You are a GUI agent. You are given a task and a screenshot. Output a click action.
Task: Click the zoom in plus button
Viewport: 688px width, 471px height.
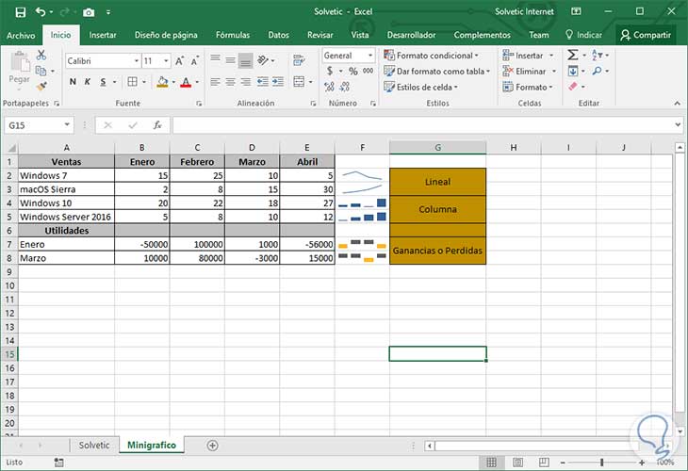642,463
